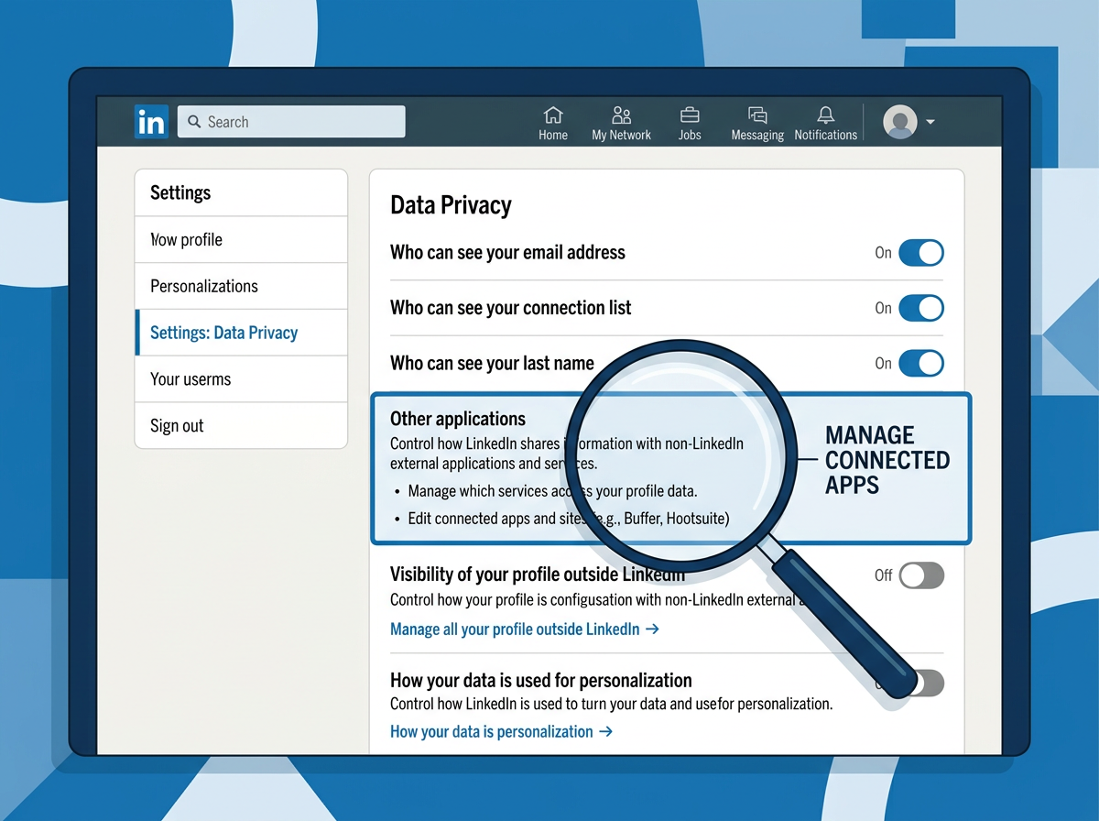The height and width of the screenshot is (821, 1099).
Task: Click 'Visibility of your profile outside' heading
Action: (538, 575)
